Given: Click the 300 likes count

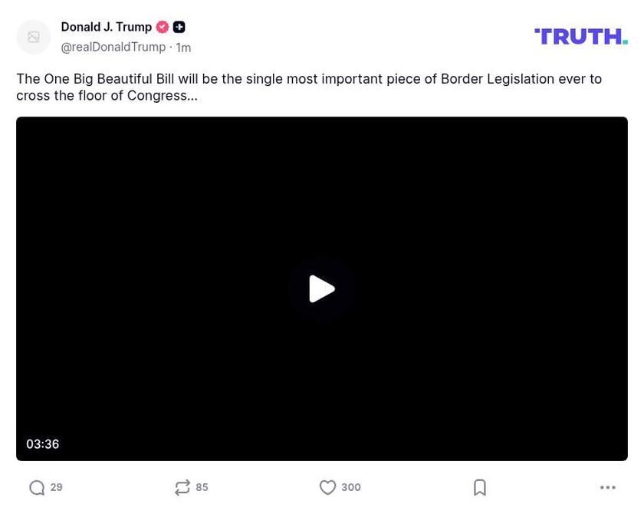Looking at the screenshot, I should [351, 487].
